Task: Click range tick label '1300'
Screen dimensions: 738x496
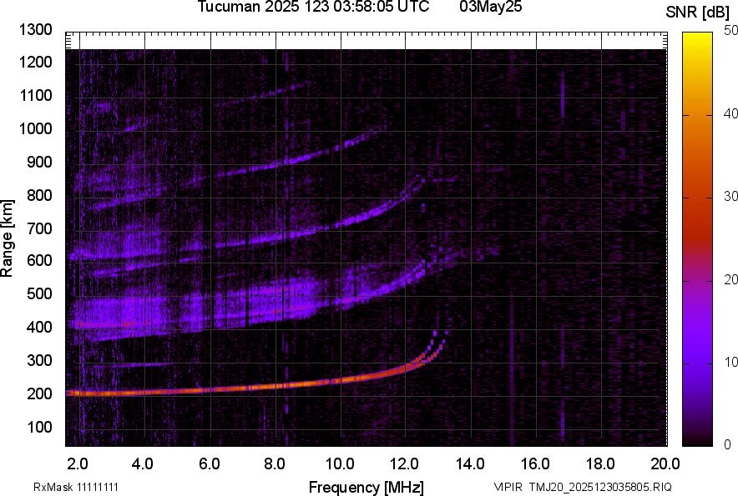Action: click(36, 30)
